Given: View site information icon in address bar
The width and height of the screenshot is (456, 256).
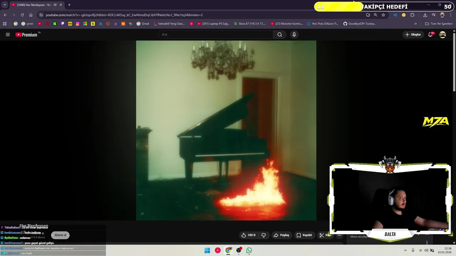Looking at the screenshot, I should point(41,15).
